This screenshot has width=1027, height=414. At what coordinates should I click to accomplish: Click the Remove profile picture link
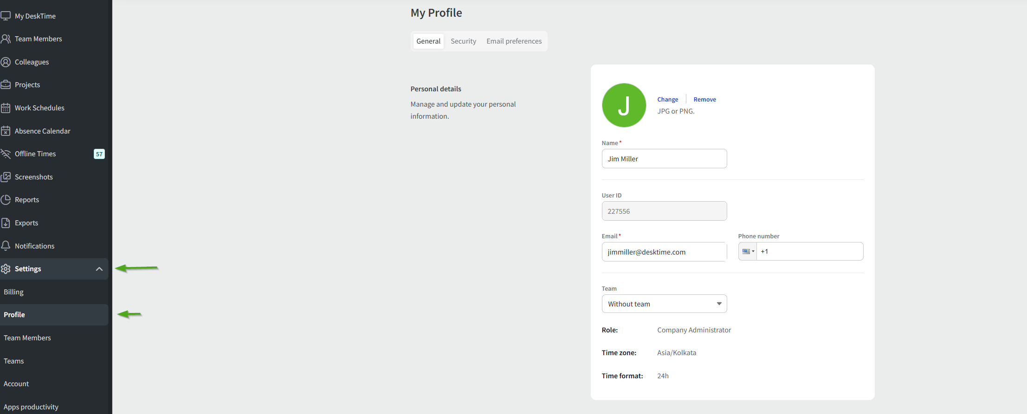pyautogui.click(x=704, y=100)
